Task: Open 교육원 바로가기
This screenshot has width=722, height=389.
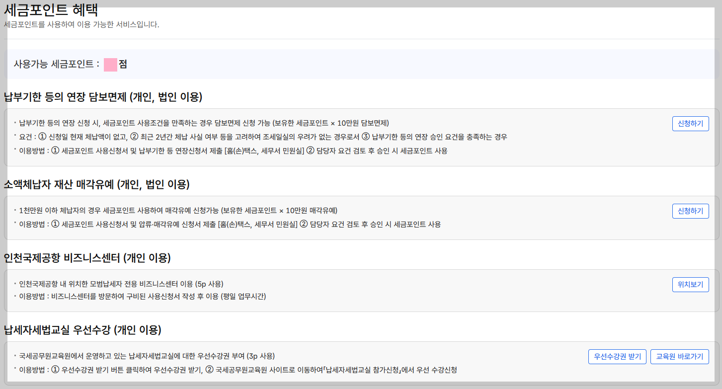Action: pos(680,356)
